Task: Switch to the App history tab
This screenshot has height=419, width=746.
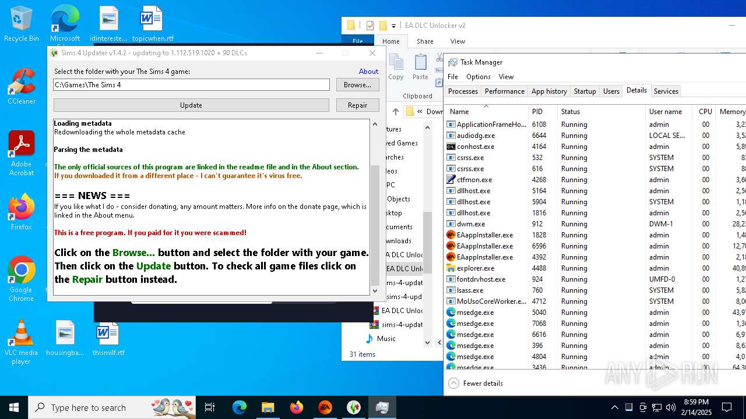Action: pos(549,91)
